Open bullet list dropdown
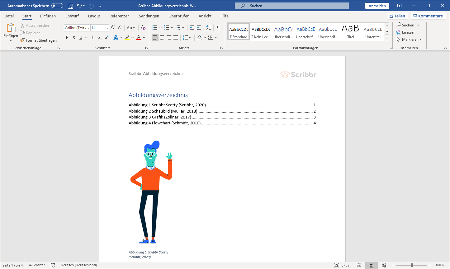Viewport: 450px width, 269px height. 160,28
